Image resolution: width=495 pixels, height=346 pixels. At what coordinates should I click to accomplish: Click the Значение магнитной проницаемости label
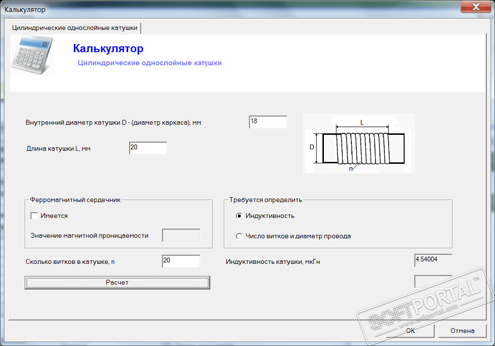coord(89,236)
